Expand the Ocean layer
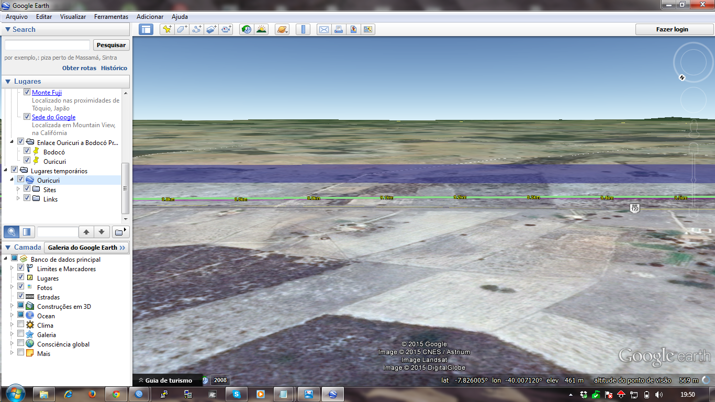 pyautogui.click(x=12, y=315)
